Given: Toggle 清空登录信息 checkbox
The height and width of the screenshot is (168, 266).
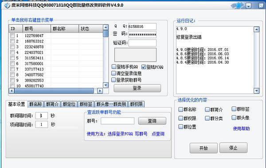Looking at the screenshot, I should click(113, 73).
